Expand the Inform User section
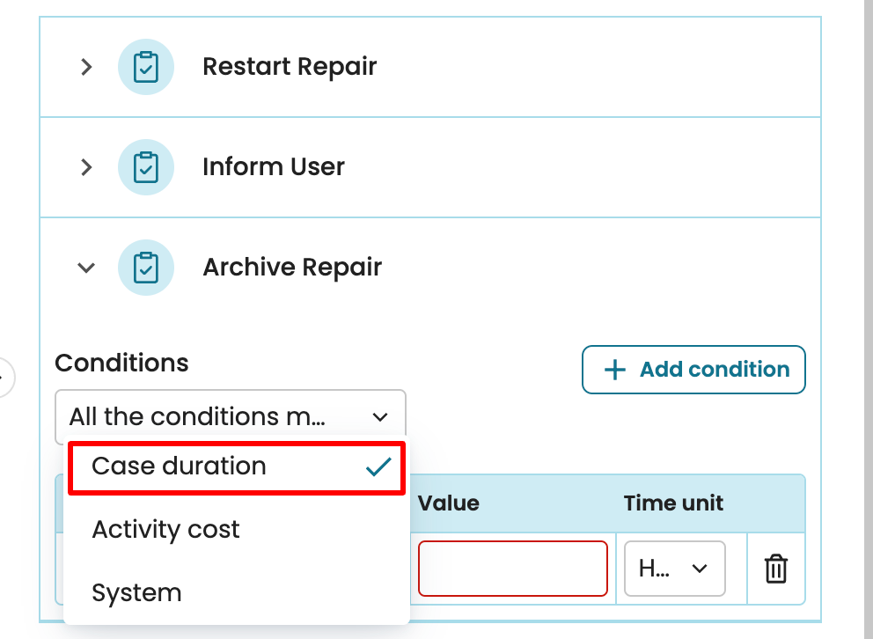Screen dimensions: 873x639 85,167
